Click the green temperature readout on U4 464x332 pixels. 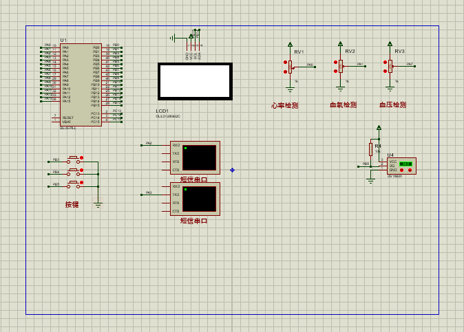[405, 164]
